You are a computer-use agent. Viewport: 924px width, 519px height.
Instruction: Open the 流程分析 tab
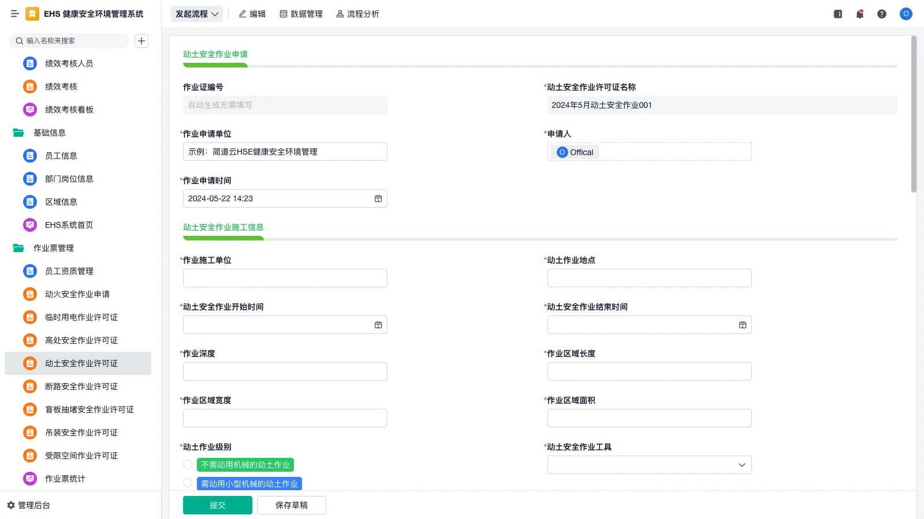tap(357, 14)
